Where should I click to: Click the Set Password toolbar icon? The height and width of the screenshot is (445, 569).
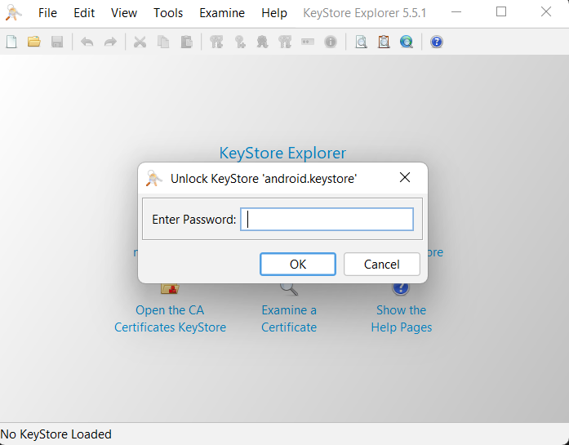click(x=308, y=42)
